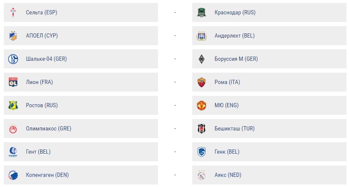This screenshot has width=349, height=187.
Task: Open the Сельта (ESP) team link
Action: 41,13
